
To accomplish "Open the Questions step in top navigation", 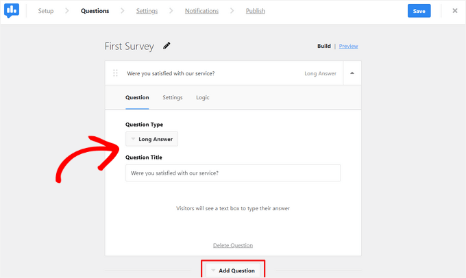I will 95,12.
